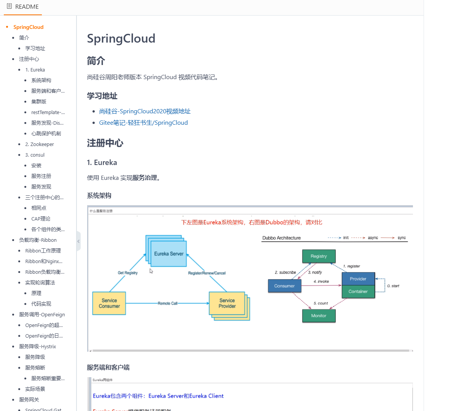475x411 pixels.
Task: Jump to 负载均衡-Ribbon section
Action: pyautogui.click(x=38, y=240)
